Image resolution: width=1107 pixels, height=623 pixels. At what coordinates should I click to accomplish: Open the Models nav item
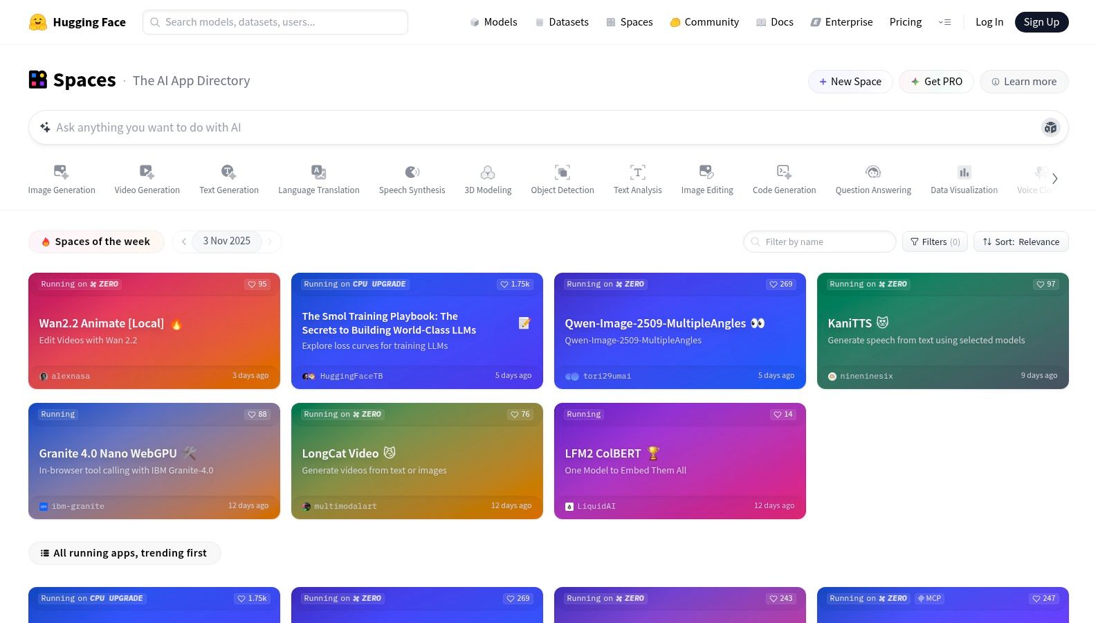[493, 22]
